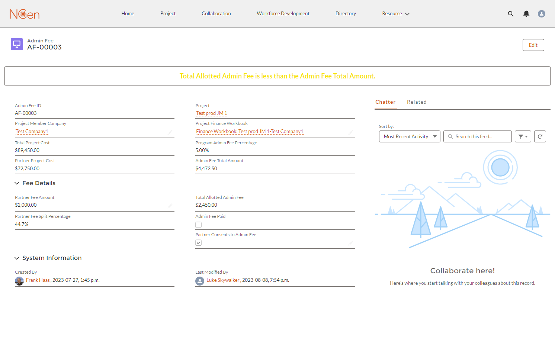Open the notifications bell
The image size is (555, 348).
(x=526, y=14)
